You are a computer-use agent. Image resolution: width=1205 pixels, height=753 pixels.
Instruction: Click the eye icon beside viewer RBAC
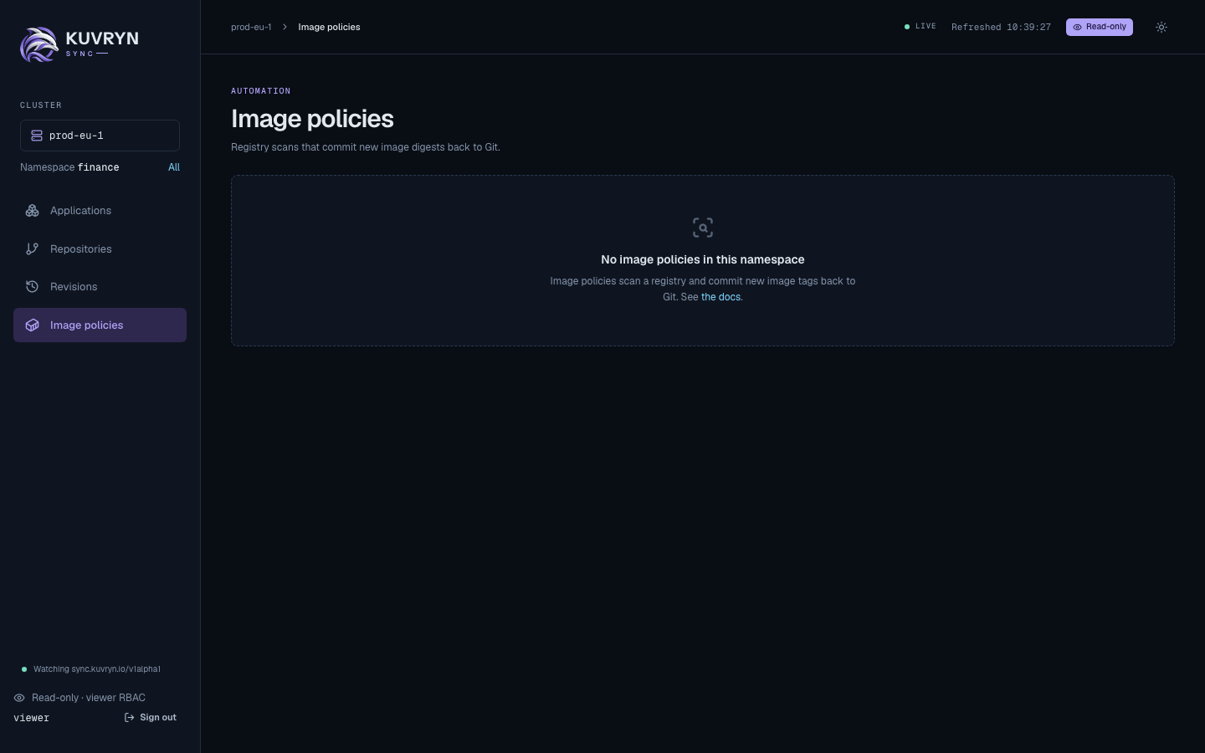point(19,698)
